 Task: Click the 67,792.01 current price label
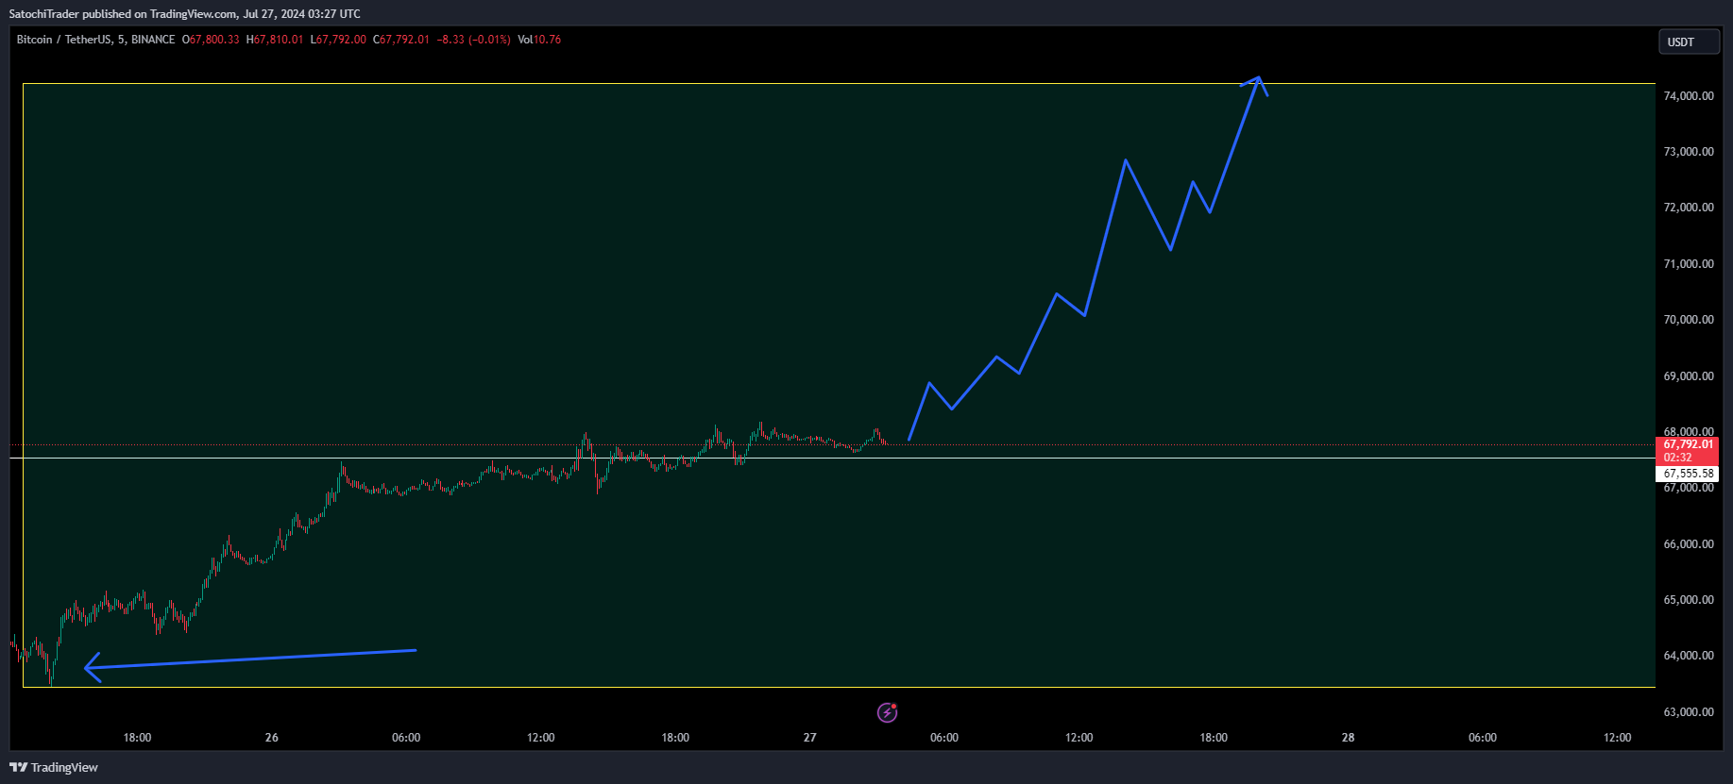coord(1688,444)
